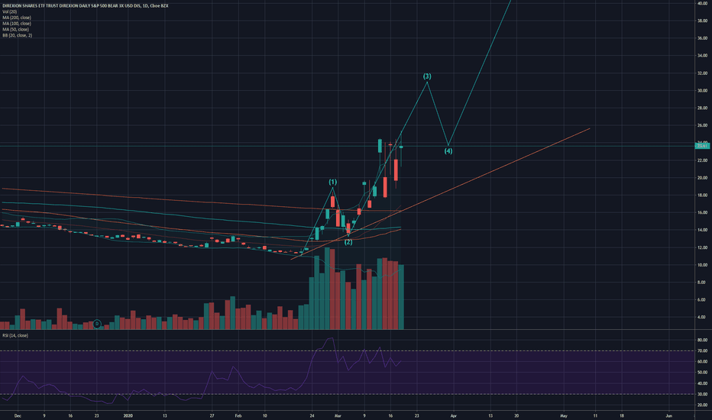This screenshot has height=420, width=712.
Task: Select the MA (100, close) indicator legend
Action: (17, 24)
